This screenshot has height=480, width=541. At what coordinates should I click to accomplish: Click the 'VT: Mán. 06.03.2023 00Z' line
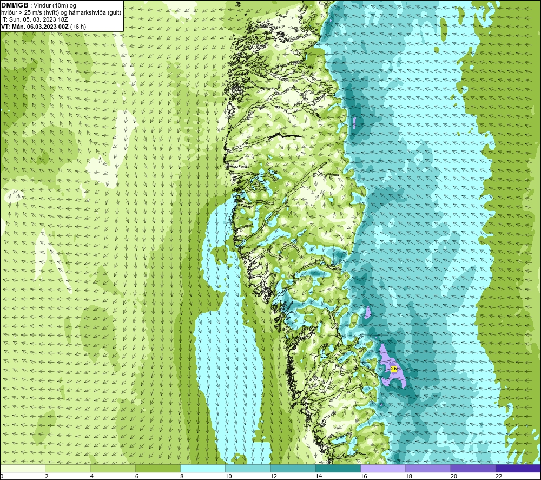pos(43,27)
